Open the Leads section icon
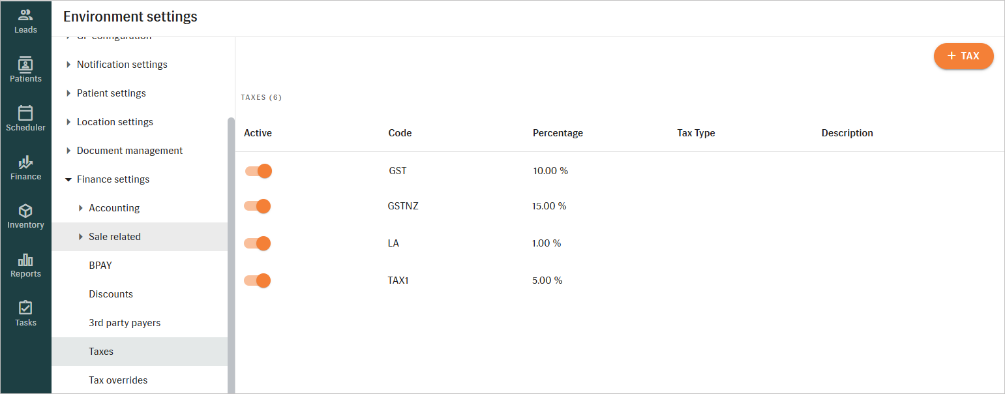This screenshot has width=1005, height=394. [25, 15]
